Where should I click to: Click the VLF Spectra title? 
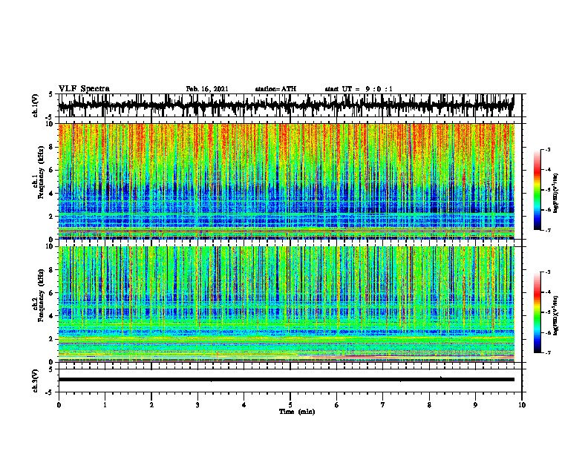(84, 89)
